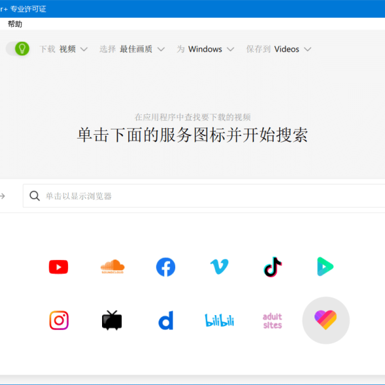Open the TikTok service icon
The width and height of the screenshot is (385, 385).
pyautogui.click(x=273, y=267)
